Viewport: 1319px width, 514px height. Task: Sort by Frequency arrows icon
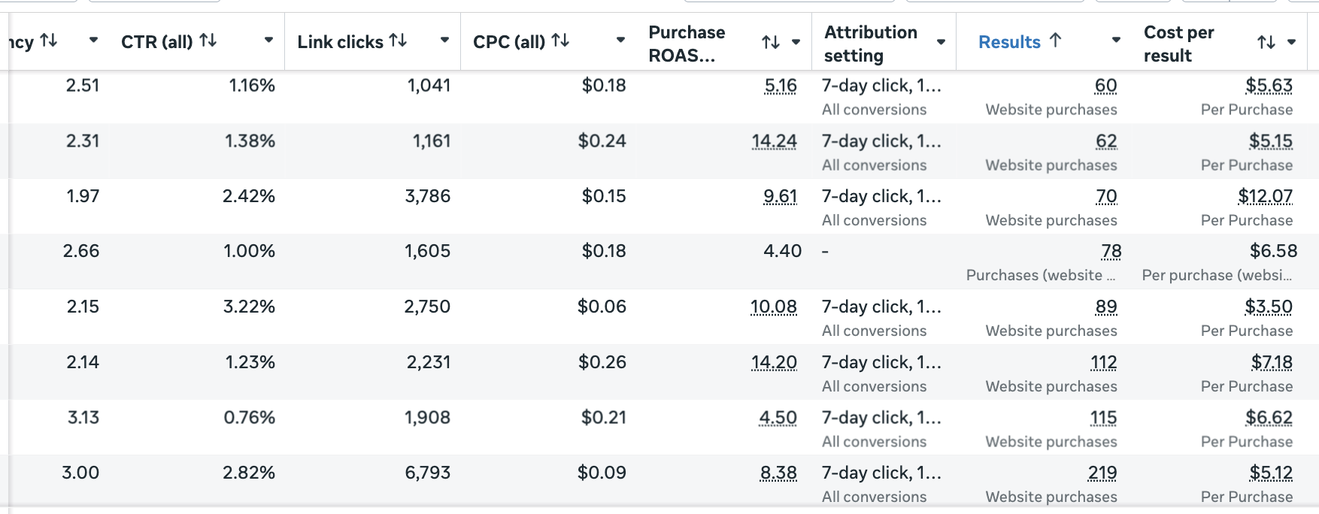click(x=49, y=41)
